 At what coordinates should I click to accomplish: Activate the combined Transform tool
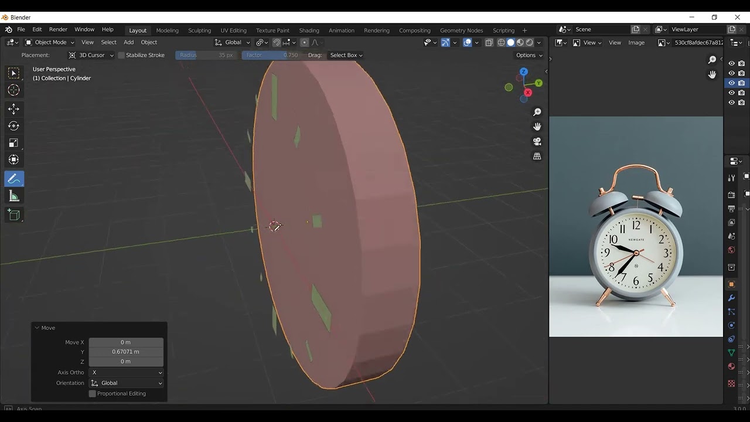pyautogui.click(x=13, y=159)
